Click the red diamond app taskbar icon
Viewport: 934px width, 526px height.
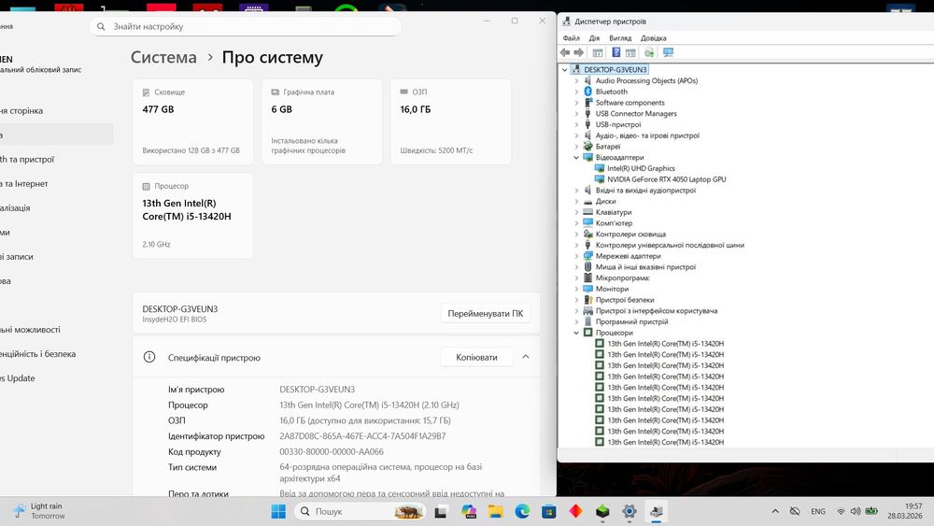576,511
